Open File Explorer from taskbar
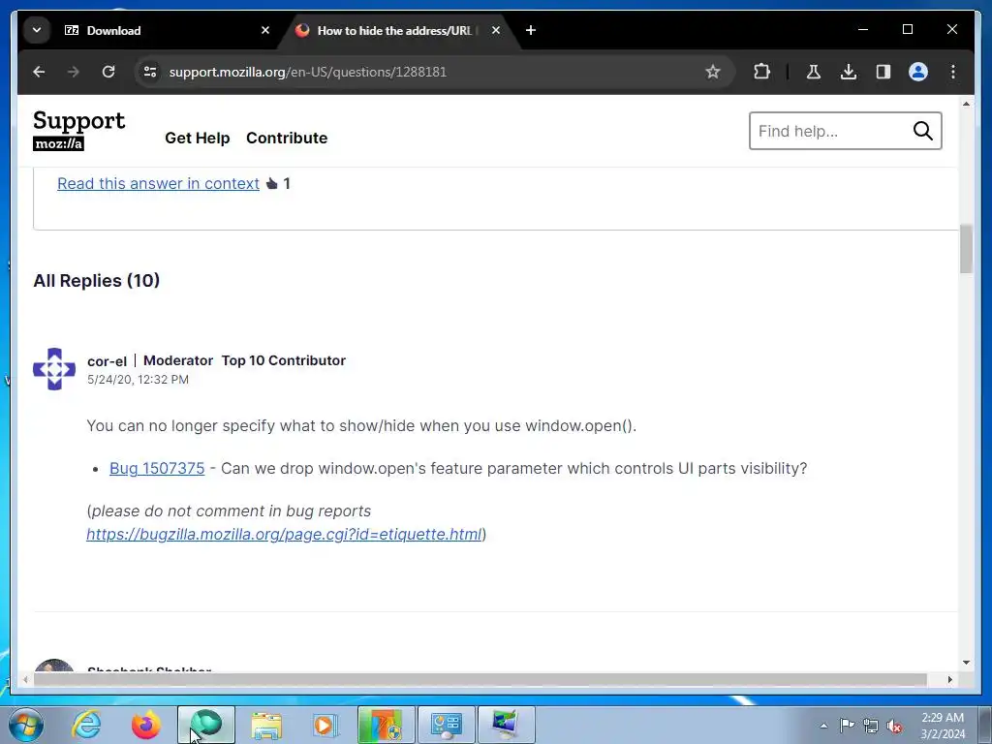992x744 pixels. (x=266, y=725)
